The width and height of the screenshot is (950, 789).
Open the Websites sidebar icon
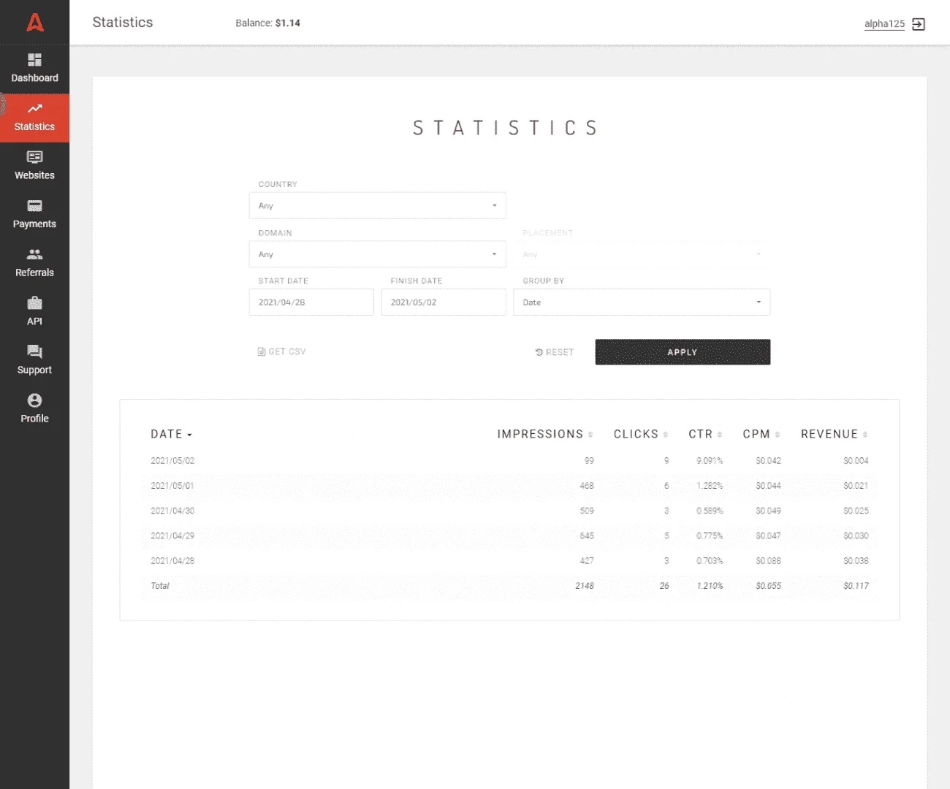(x=34, y=157)
